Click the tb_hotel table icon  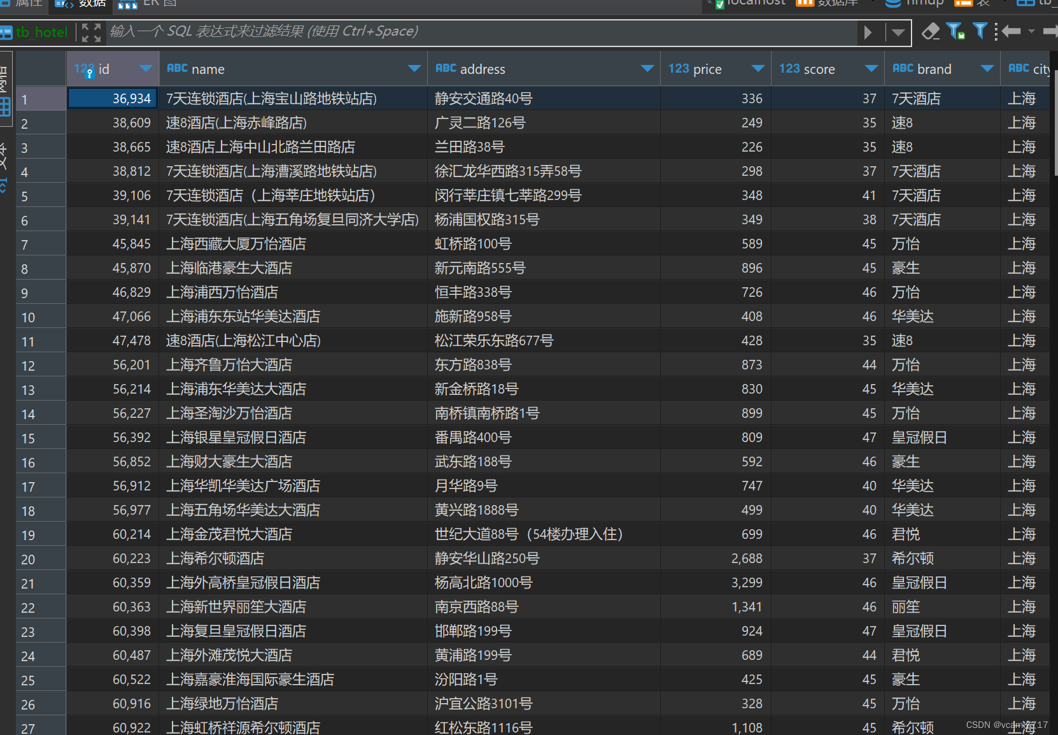coord(6,32)
